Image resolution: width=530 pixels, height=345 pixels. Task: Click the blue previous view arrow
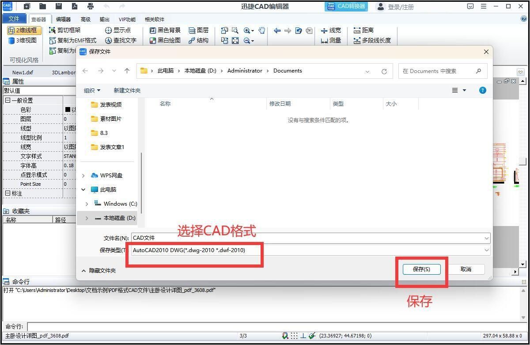(277, 30)
